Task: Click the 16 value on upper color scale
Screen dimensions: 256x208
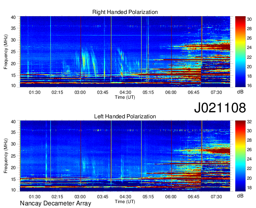Action: (x=249, y=86)
